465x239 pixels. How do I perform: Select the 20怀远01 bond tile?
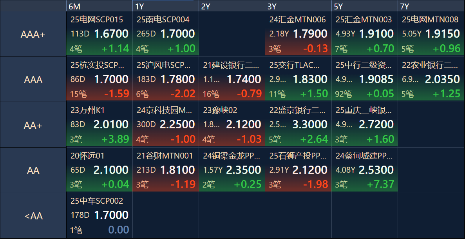pyautogui.click(x=100, y=170)
